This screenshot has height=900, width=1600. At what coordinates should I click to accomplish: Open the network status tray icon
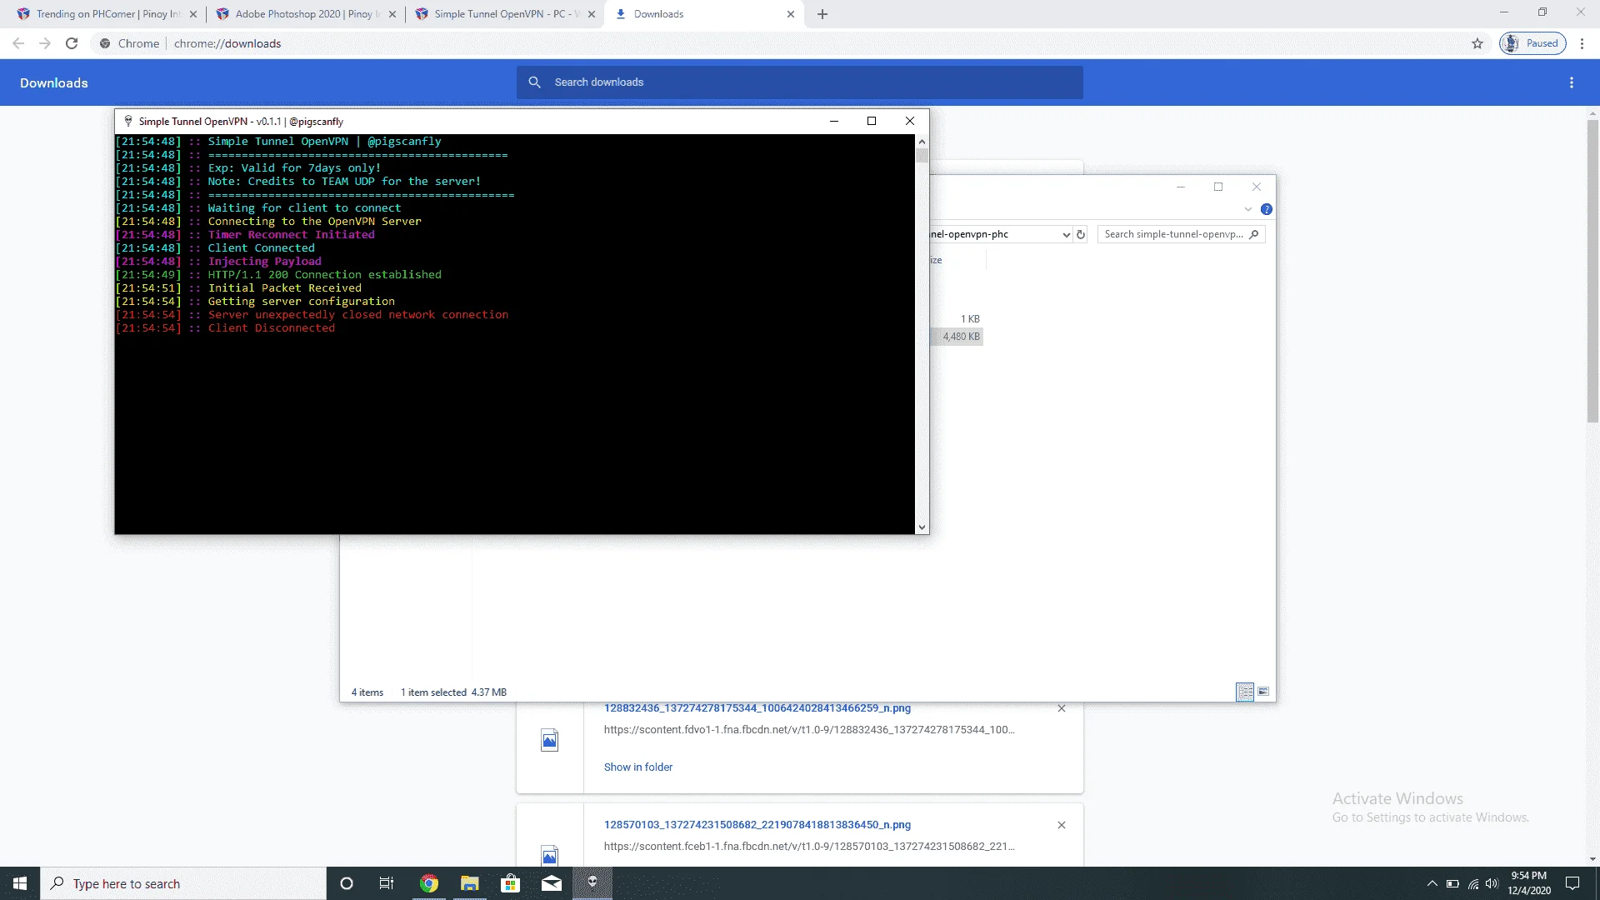click(x=1472, y=883)
